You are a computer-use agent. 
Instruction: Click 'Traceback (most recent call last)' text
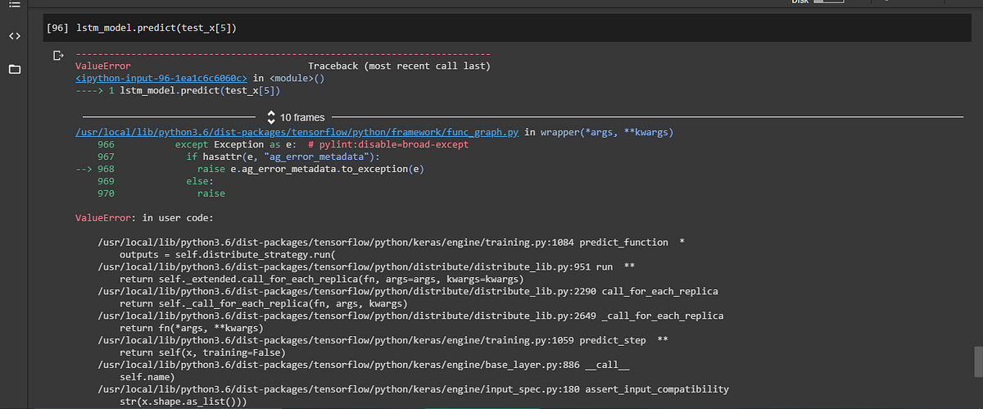point(399,65)
